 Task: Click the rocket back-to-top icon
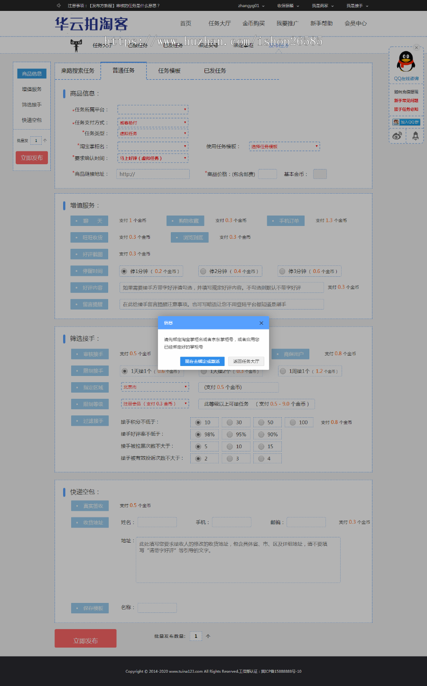pyautogui.click(x=415, y=136)
